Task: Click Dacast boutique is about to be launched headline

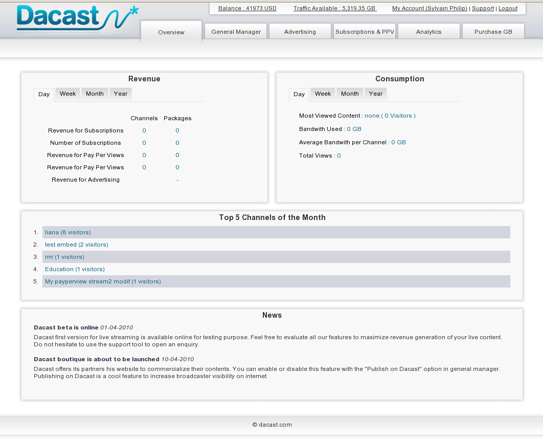Action: [97, 359]
